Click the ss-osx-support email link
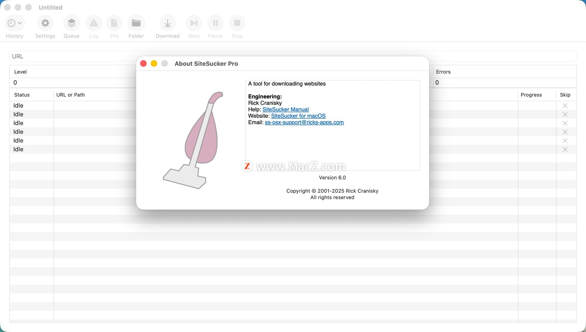 304,122
